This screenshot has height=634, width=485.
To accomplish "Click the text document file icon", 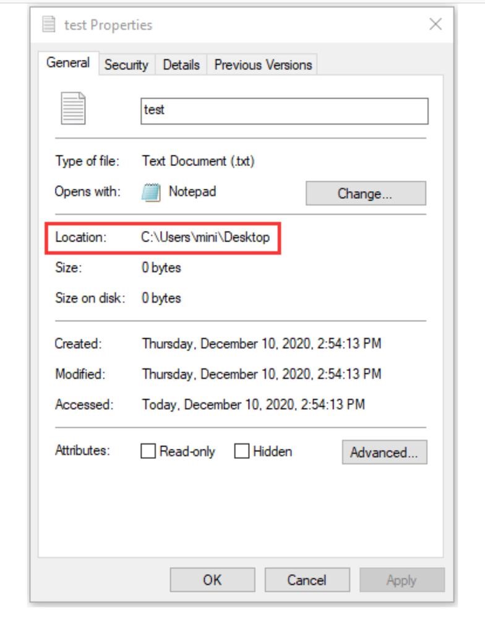I will point(73,108).
